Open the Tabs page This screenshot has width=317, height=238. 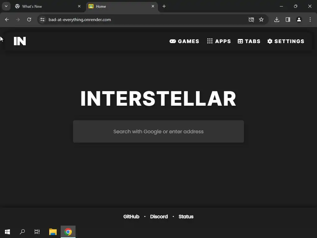point(249,41)
